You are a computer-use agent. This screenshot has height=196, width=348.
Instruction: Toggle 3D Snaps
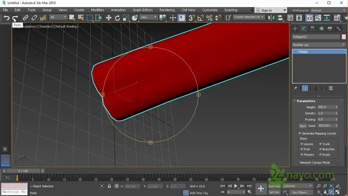click(191, 18)
